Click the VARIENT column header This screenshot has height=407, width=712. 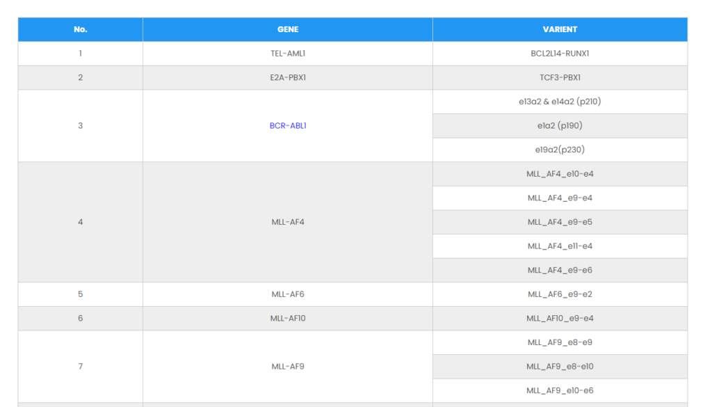(560, 29)
